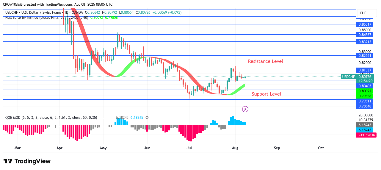Click the high value H0.80792
This screenshot has height=170, width=381.
pyautogui.click(x=110, y=13)
